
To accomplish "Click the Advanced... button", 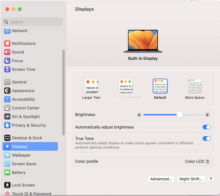I will (161, 179).
